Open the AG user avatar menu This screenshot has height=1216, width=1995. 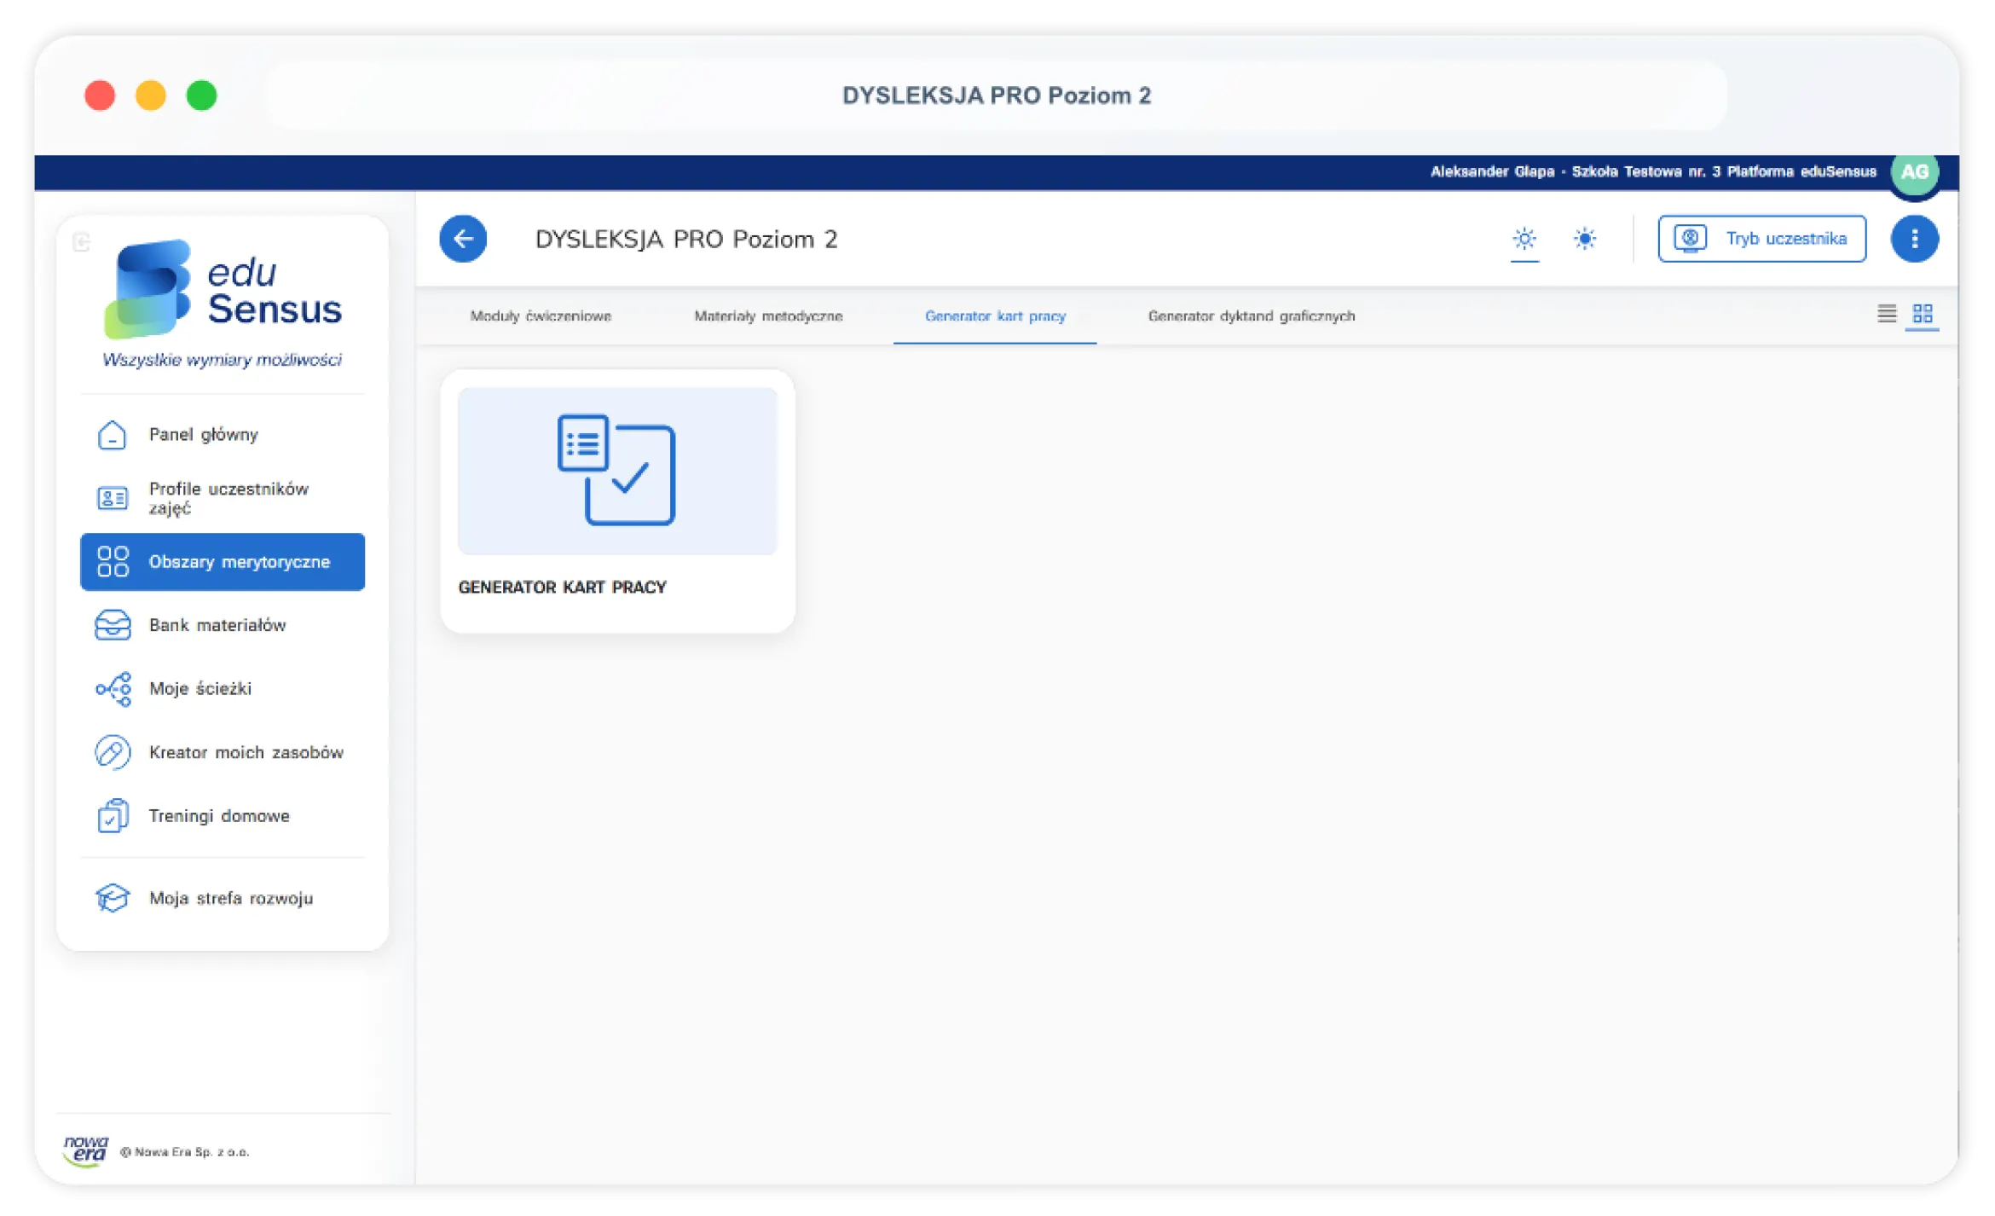pos(1914,172)
